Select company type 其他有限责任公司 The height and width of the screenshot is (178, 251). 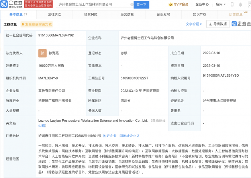(51, 91)
